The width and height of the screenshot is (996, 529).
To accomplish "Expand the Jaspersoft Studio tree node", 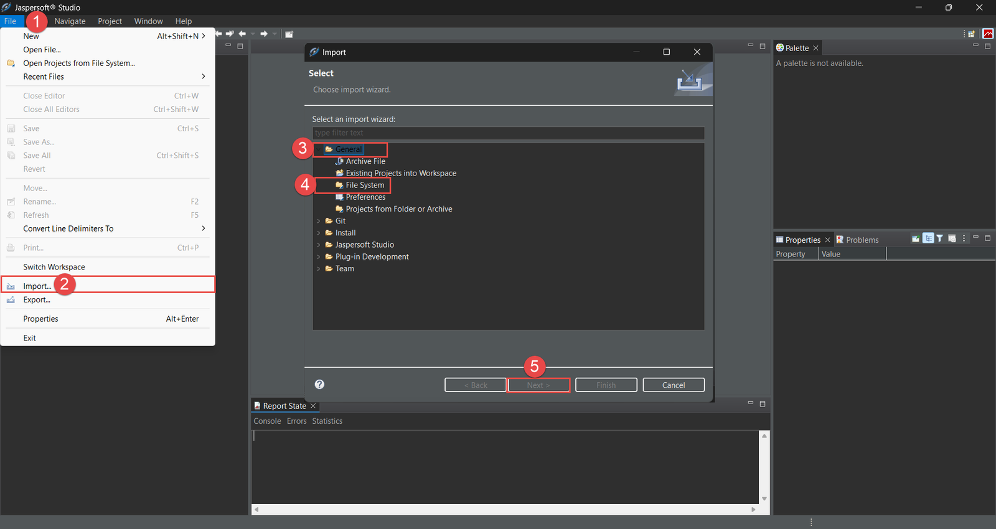I will (x=319, y=245).
